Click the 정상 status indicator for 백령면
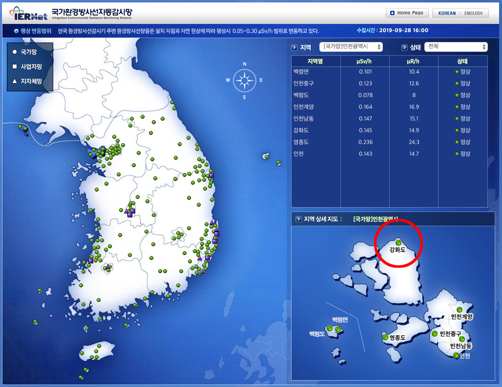Screen dimensions: 502x387 click(x=462, y=72)
